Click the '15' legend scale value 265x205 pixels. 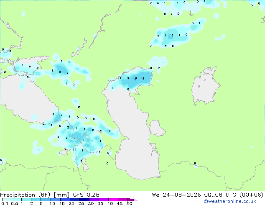(x=62, y=203)
